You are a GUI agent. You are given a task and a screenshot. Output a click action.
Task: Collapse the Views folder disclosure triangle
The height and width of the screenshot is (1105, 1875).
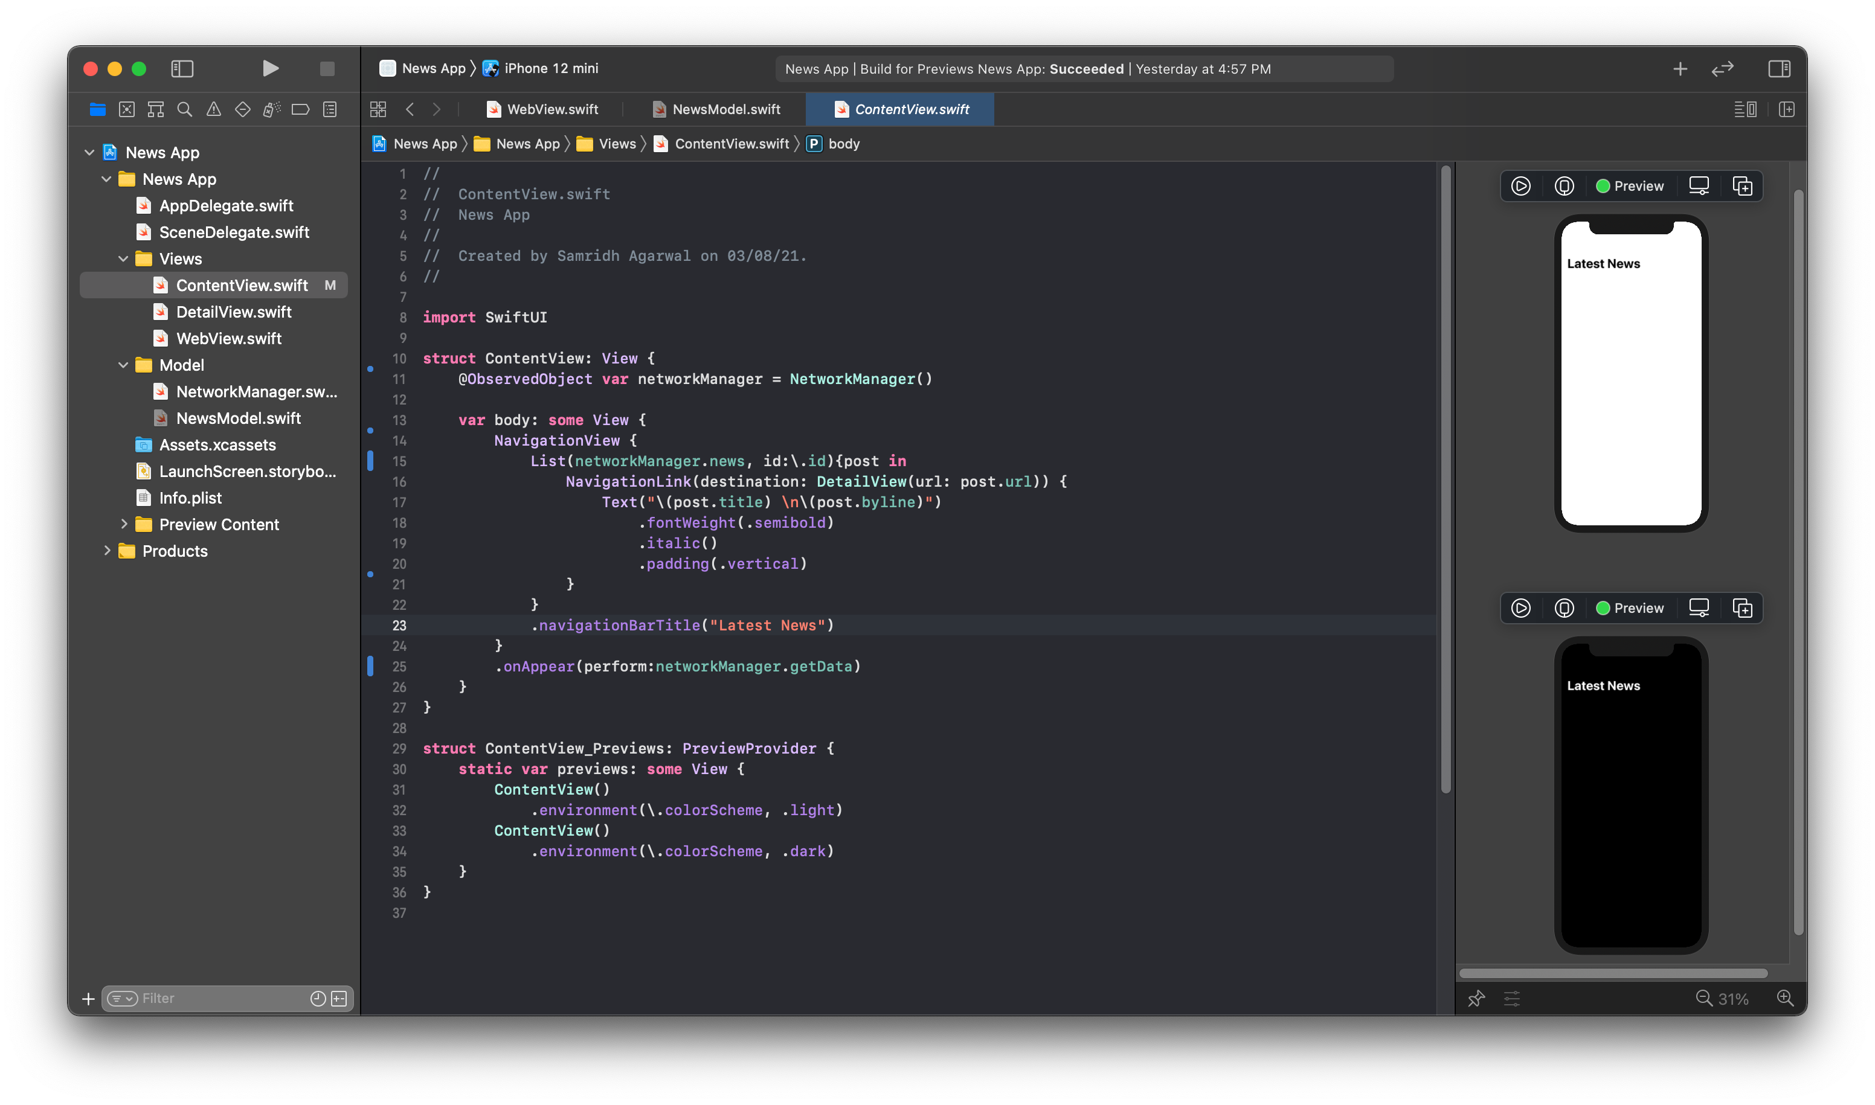pos(123,258)
